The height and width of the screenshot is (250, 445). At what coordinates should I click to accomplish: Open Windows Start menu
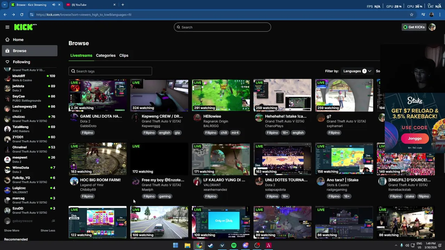[x=176, y=245]
